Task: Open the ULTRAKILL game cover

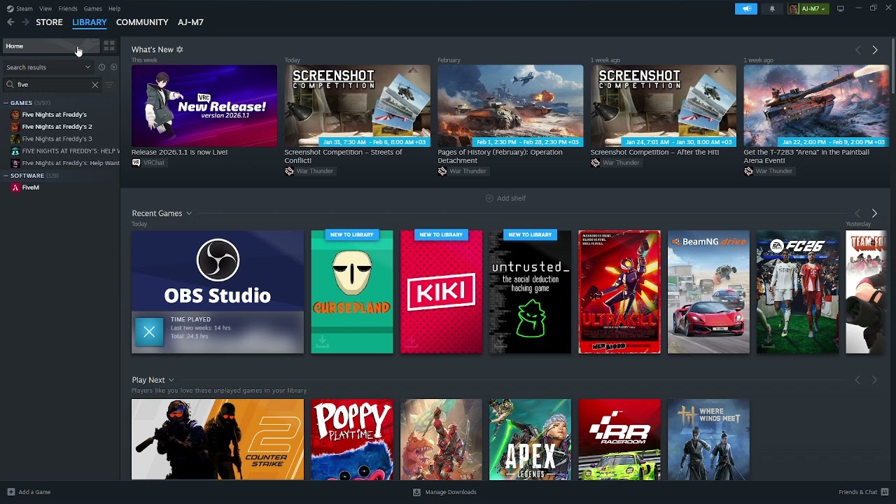Action: click(619, 292)
